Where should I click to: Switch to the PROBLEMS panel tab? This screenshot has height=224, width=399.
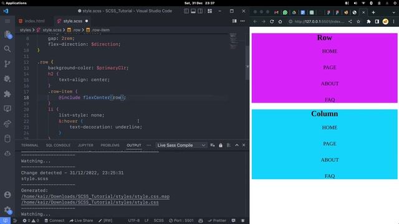coord(110,145)
